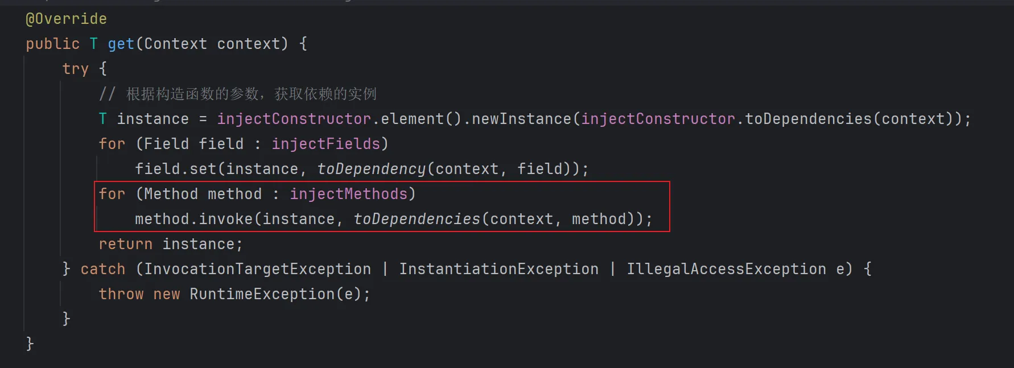Click the catch keyword
This screenshot has width=1014, height=368.
tap(102, 269)
